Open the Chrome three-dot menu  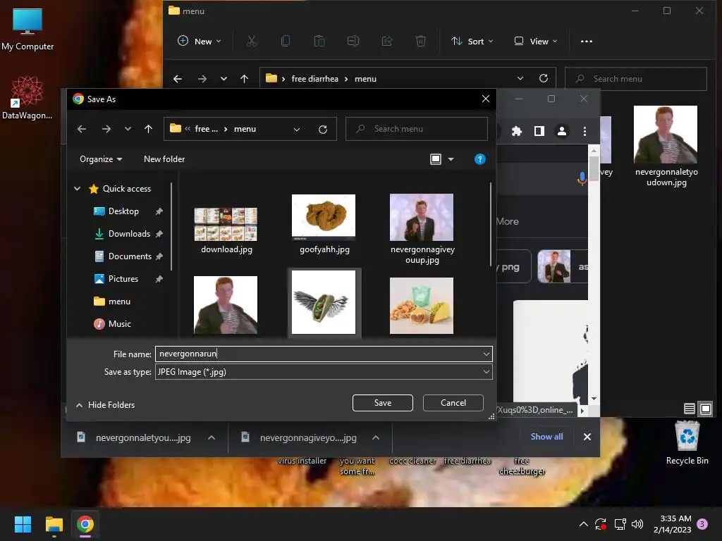pyautogui.click(x=585, y=131)
